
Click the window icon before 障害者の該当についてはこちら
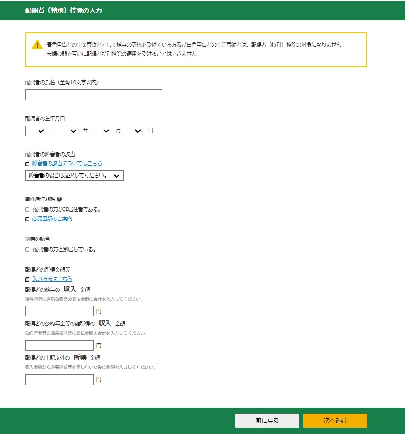coord(27,164)
